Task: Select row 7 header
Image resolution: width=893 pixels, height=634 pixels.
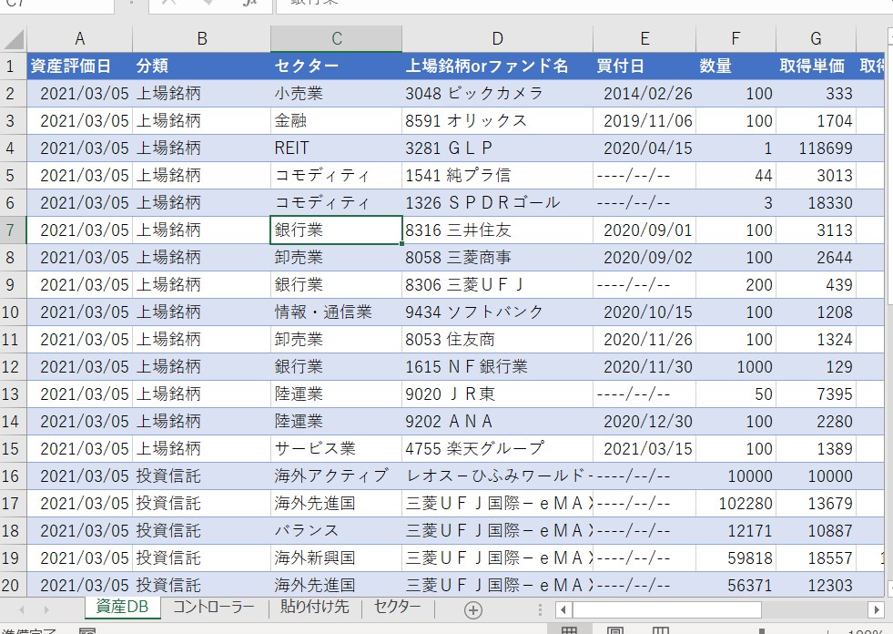Action: click(13, 230)
